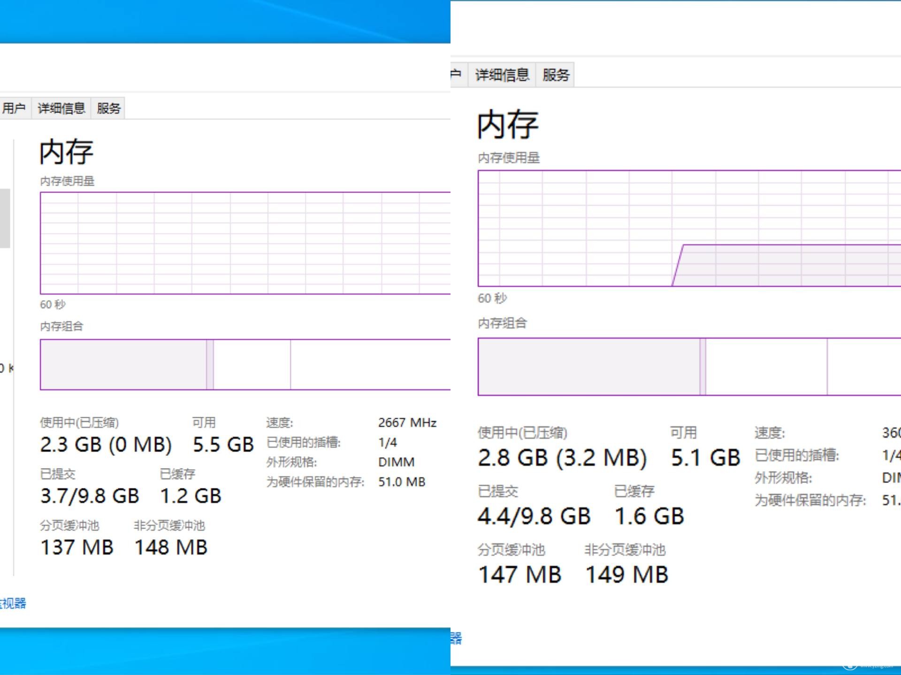Viewport: 901px width, 675px height.
Task: Click the 4.4/9.8 GB committed value
Action: click(534, 516)
